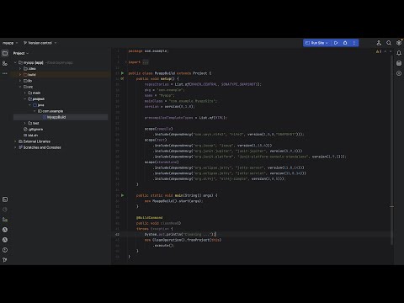Expand the build folder node
The image size is (404, 303).
pos(20,75)
